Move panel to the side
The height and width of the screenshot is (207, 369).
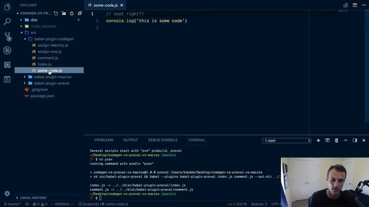[355, 140]
